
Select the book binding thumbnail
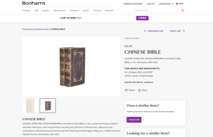tap(48, 106)
